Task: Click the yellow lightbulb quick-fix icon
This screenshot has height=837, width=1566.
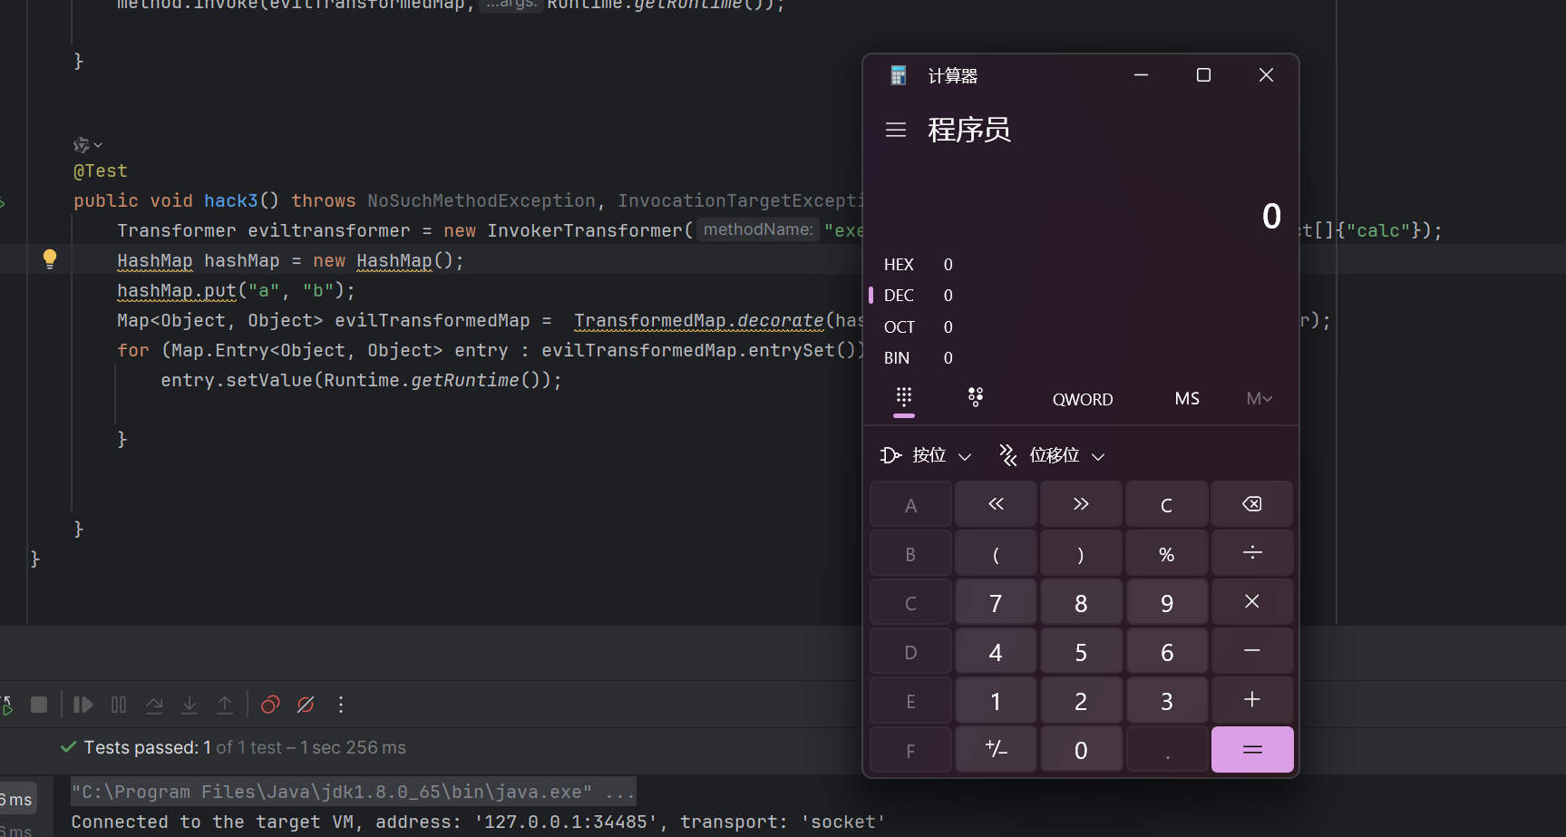Action: coord(50,259)
